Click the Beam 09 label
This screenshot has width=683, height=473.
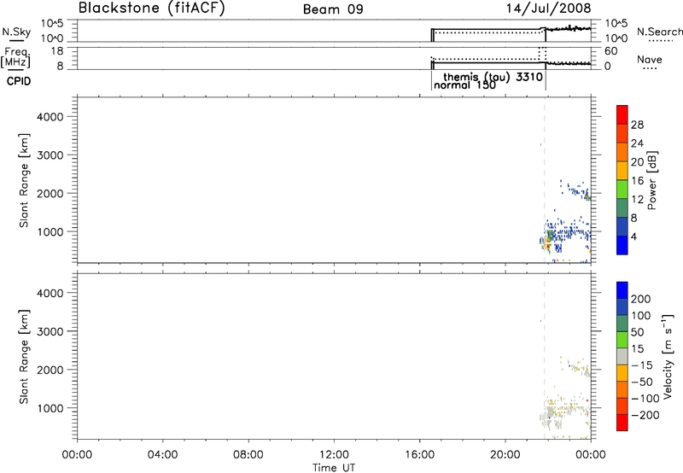click(x=333, y=9)
